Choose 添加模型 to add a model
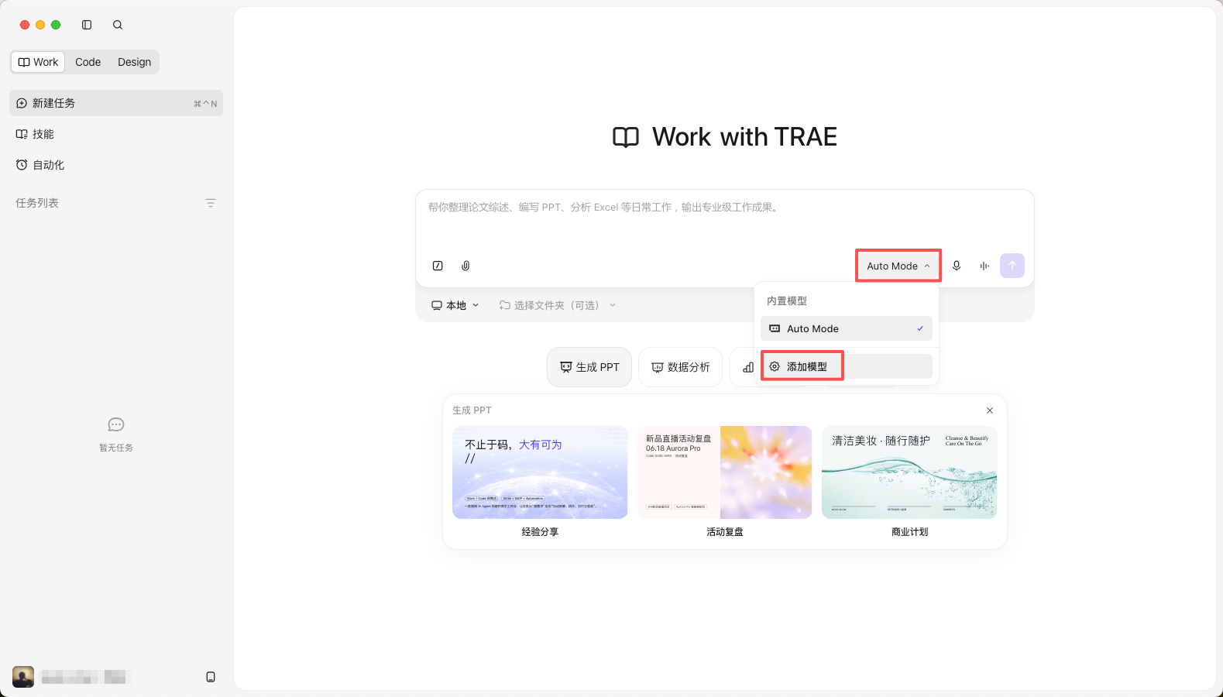Viewport: 1223px width, 697px height. coord(847,366)
